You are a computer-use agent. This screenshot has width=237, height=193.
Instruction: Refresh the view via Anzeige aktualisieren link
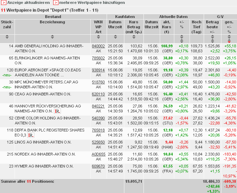click(x=28, y=2)
